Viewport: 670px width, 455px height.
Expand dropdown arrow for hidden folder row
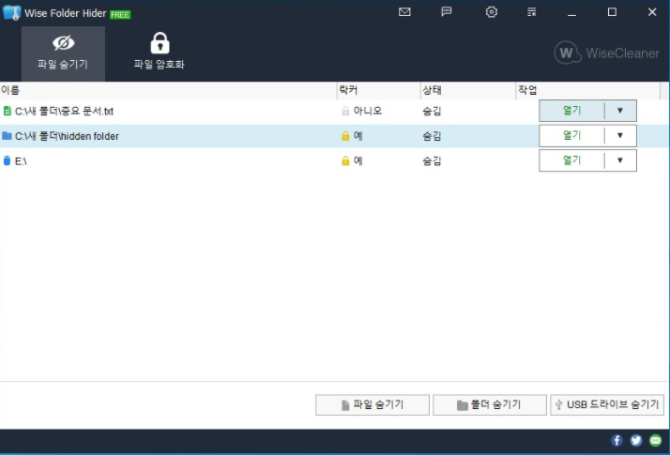[x=620, y=135]
